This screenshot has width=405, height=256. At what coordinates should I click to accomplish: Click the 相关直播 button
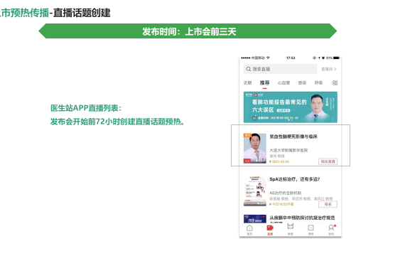[328, 161]
